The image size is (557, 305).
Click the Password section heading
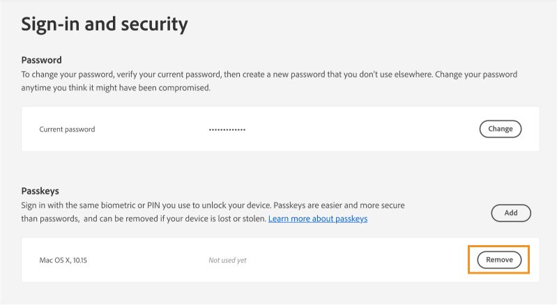[42, 61]
